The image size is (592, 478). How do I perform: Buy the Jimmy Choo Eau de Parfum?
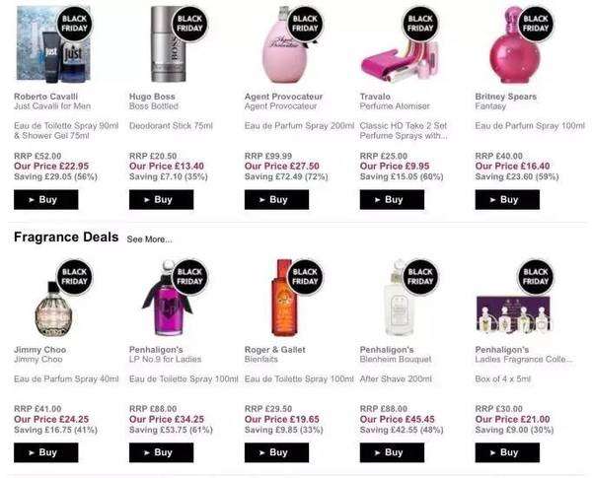[46, 452]
